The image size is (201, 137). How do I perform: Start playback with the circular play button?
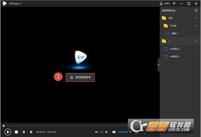pyautogui.click(x=8, y=132)
